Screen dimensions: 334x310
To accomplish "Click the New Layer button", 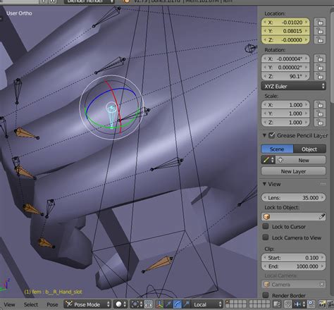I will (x=293, y=171).
